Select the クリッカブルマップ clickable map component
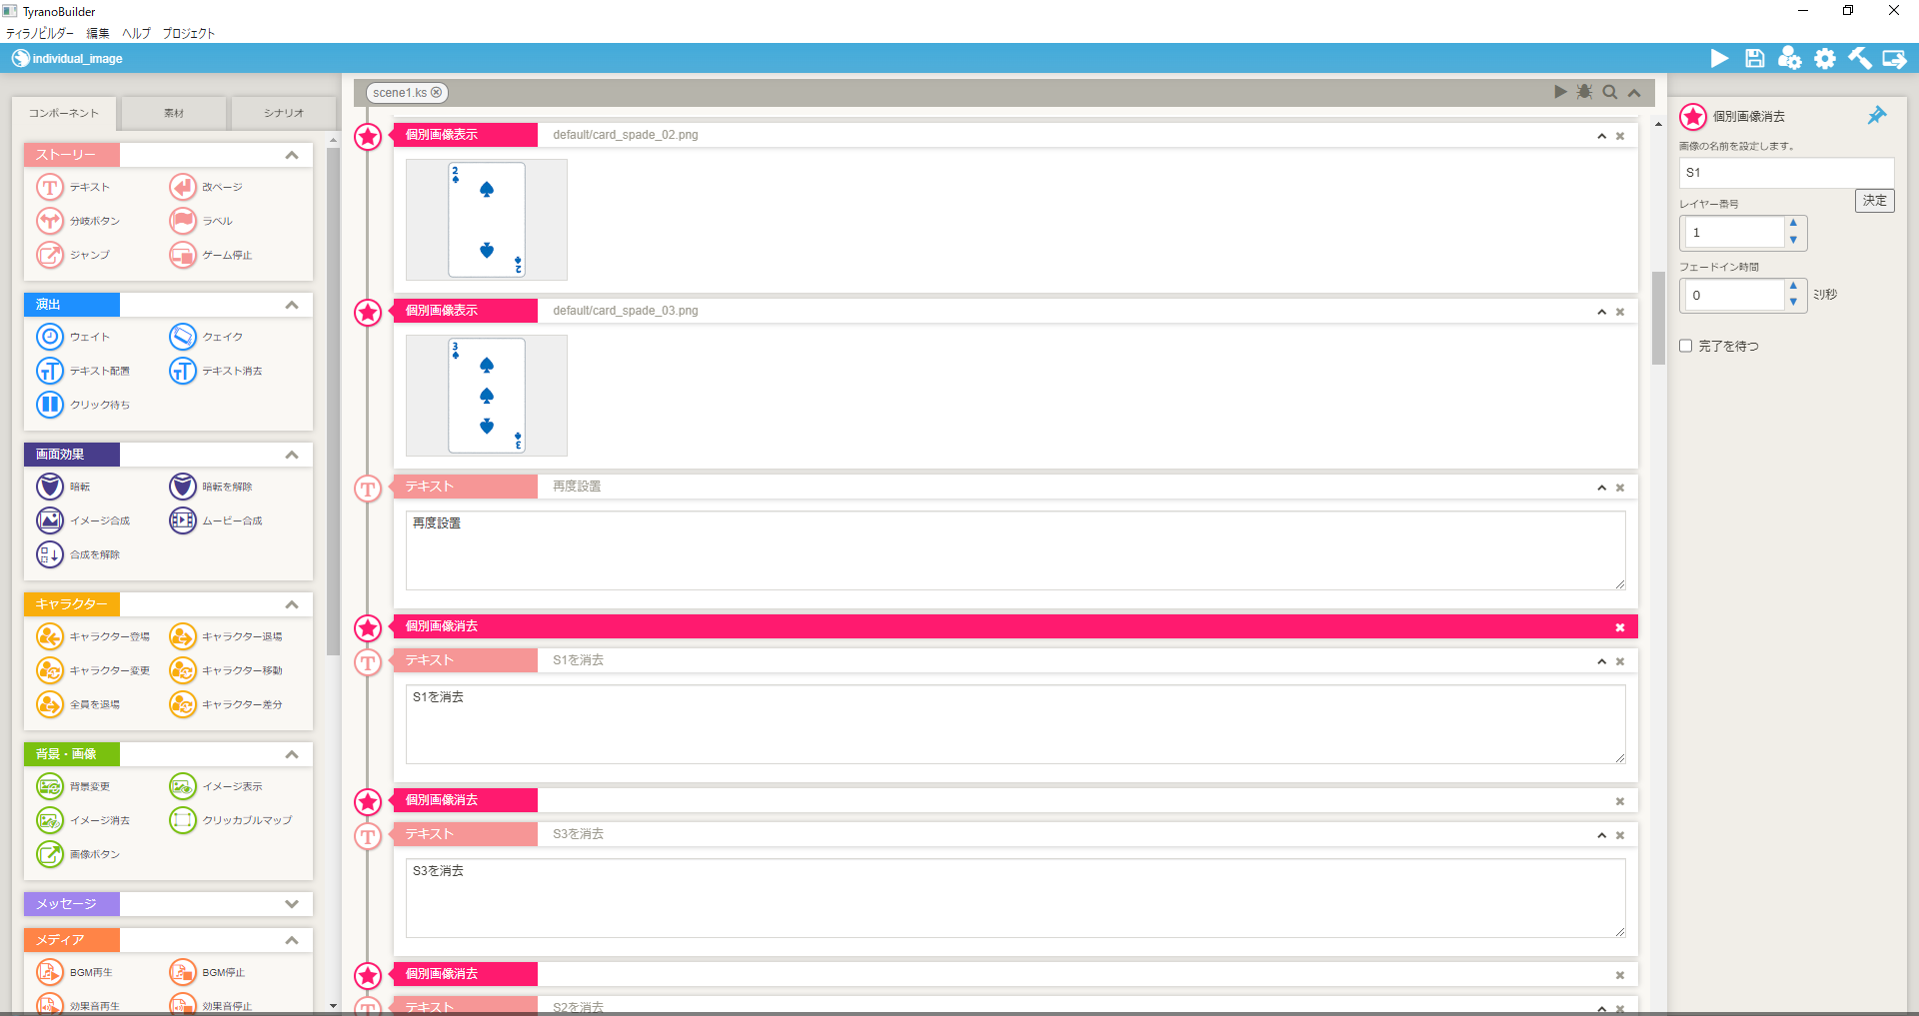 (231, 820)
